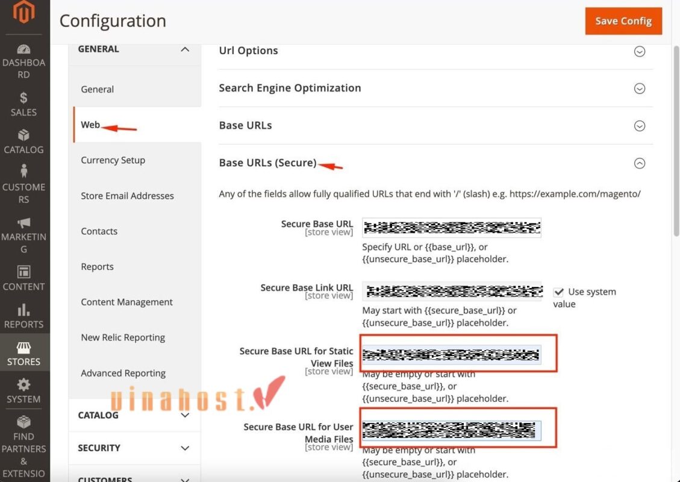Select the Currency Setup tab

tap(113, 160)
